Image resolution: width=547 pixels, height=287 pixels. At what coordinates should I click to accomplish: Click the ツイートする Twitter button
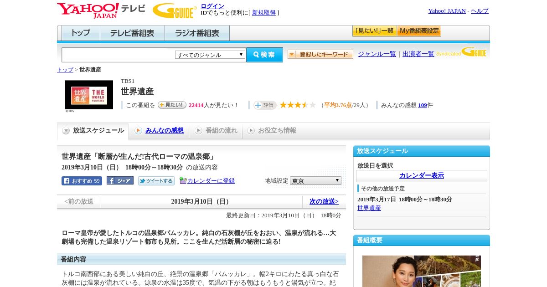[x=156, y=181]
